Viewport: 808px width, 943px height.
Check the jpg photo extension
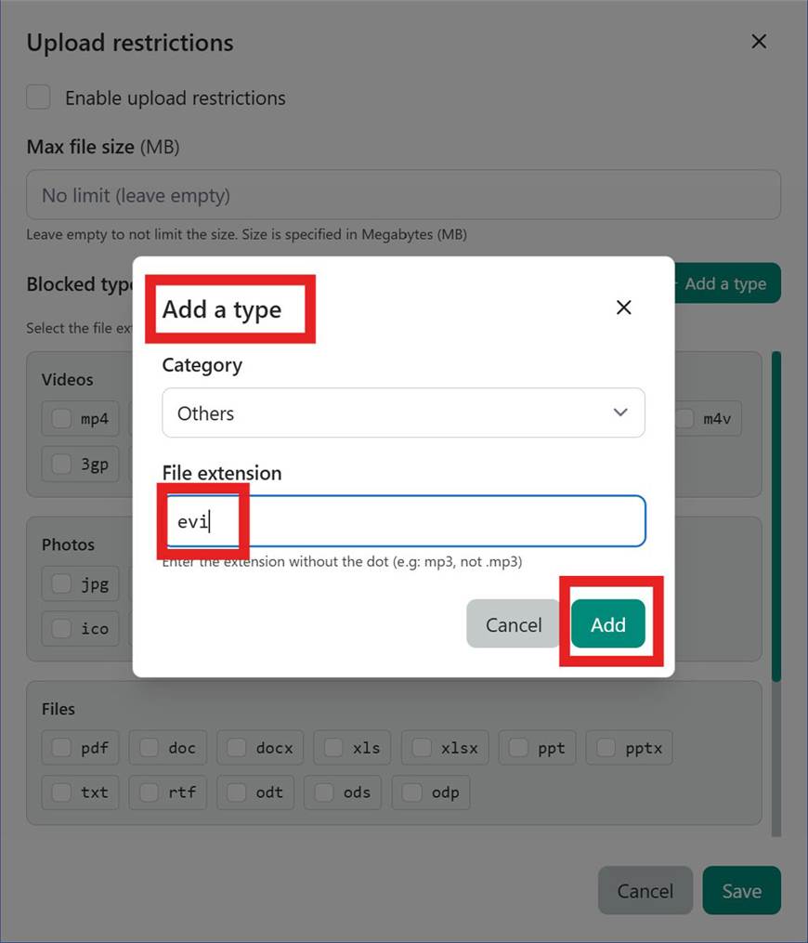click(x=61, y=583)
